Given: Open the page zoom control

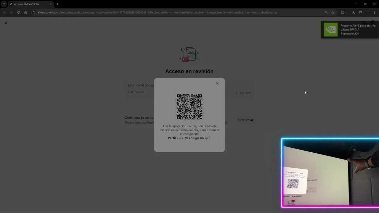Looking at the screenshot, I should click(x=326, y=12).
